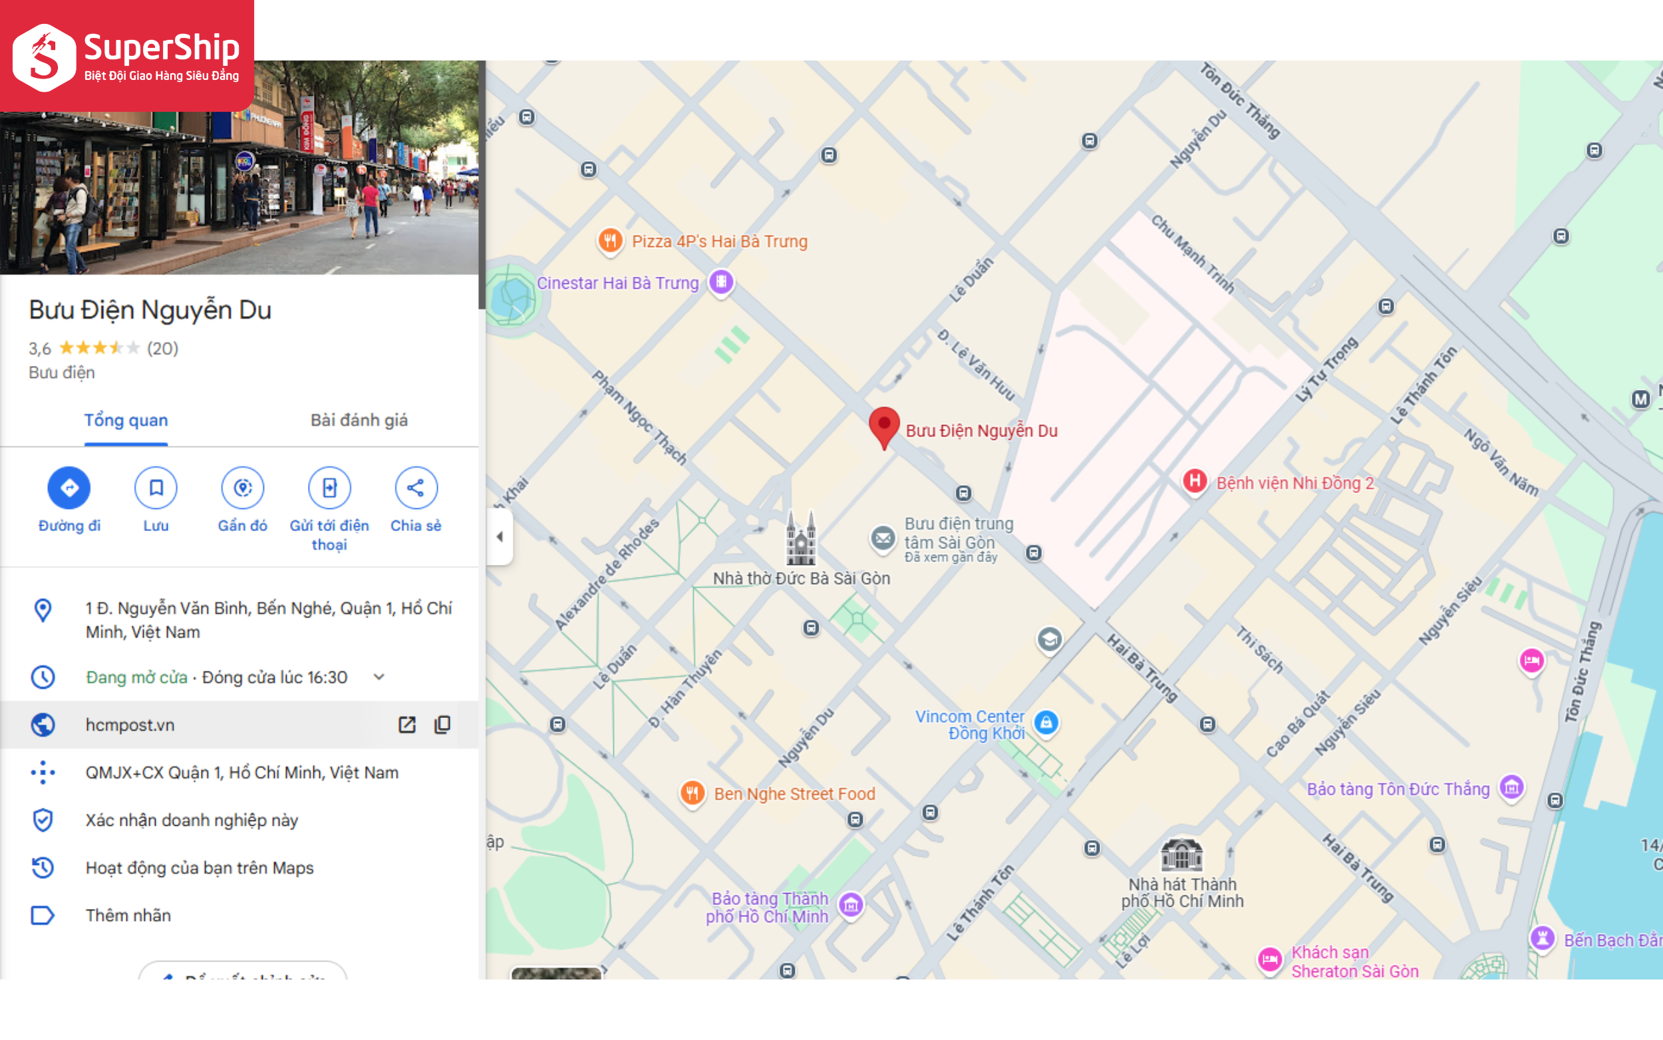This screenshot has height=1040, width=1663.
Task: Collapse the side panel arrow
Action: pyautogui.click(x=500, y=536)
